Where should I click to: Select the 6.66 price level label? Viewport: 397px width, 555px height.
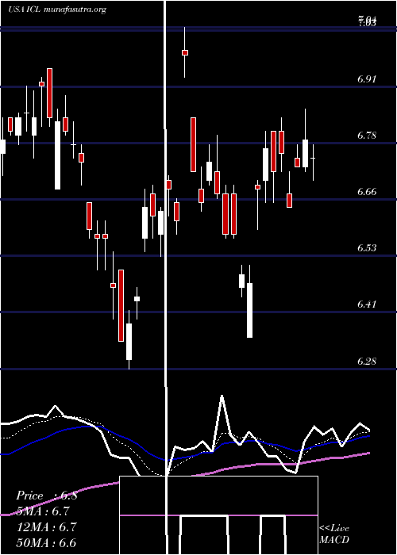pyautogui.click(x=367, y=192)
